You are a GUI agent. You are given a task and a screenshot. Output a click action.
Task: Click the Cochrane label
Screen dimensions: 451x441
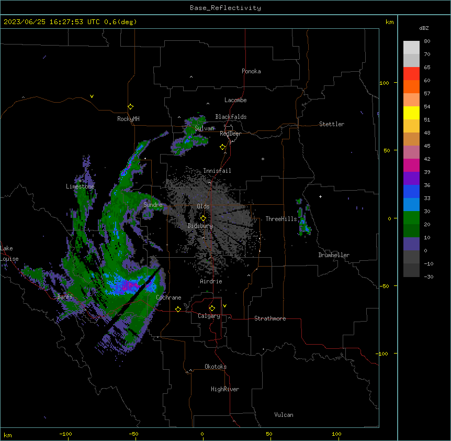click(x=168, y=297)
